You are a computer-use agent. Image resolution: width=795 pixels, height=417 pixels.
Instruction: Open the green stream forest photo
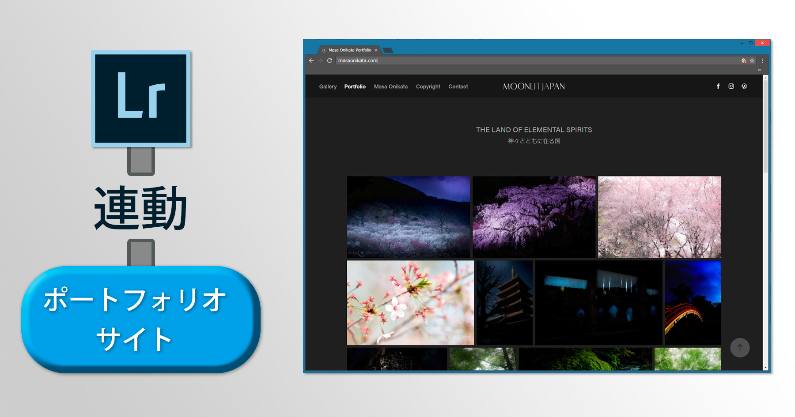[585, 359]
